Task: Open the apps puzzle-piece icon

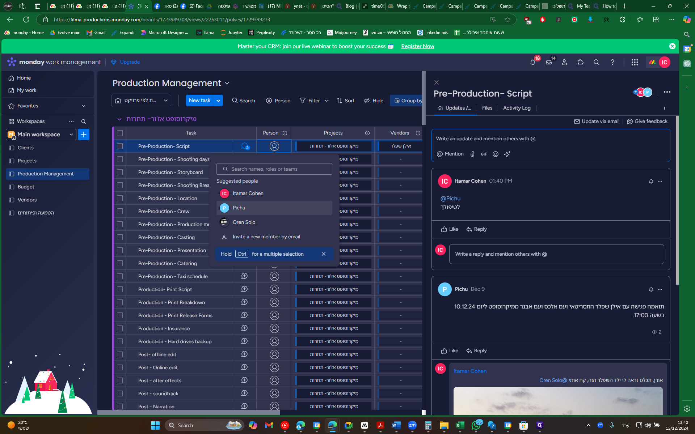Action: point(581,62)
